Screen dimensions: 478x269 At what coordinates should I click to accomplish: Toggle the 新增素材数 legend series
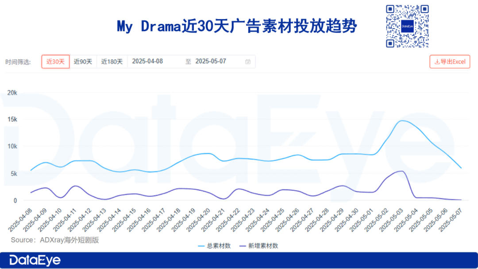tap(259, 246)
